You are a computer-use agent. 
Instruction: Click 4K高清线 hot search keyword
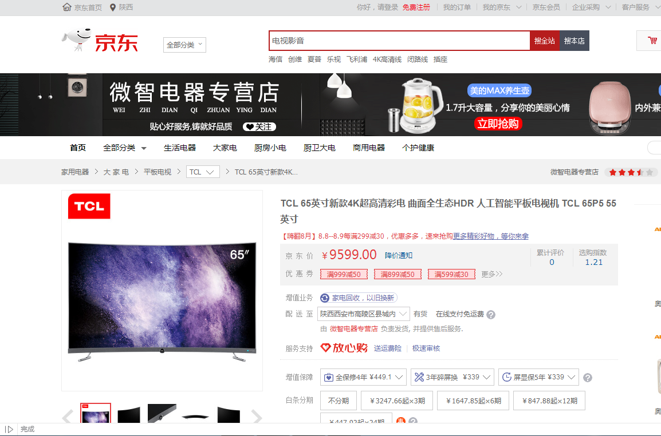[x=387, y=60]
